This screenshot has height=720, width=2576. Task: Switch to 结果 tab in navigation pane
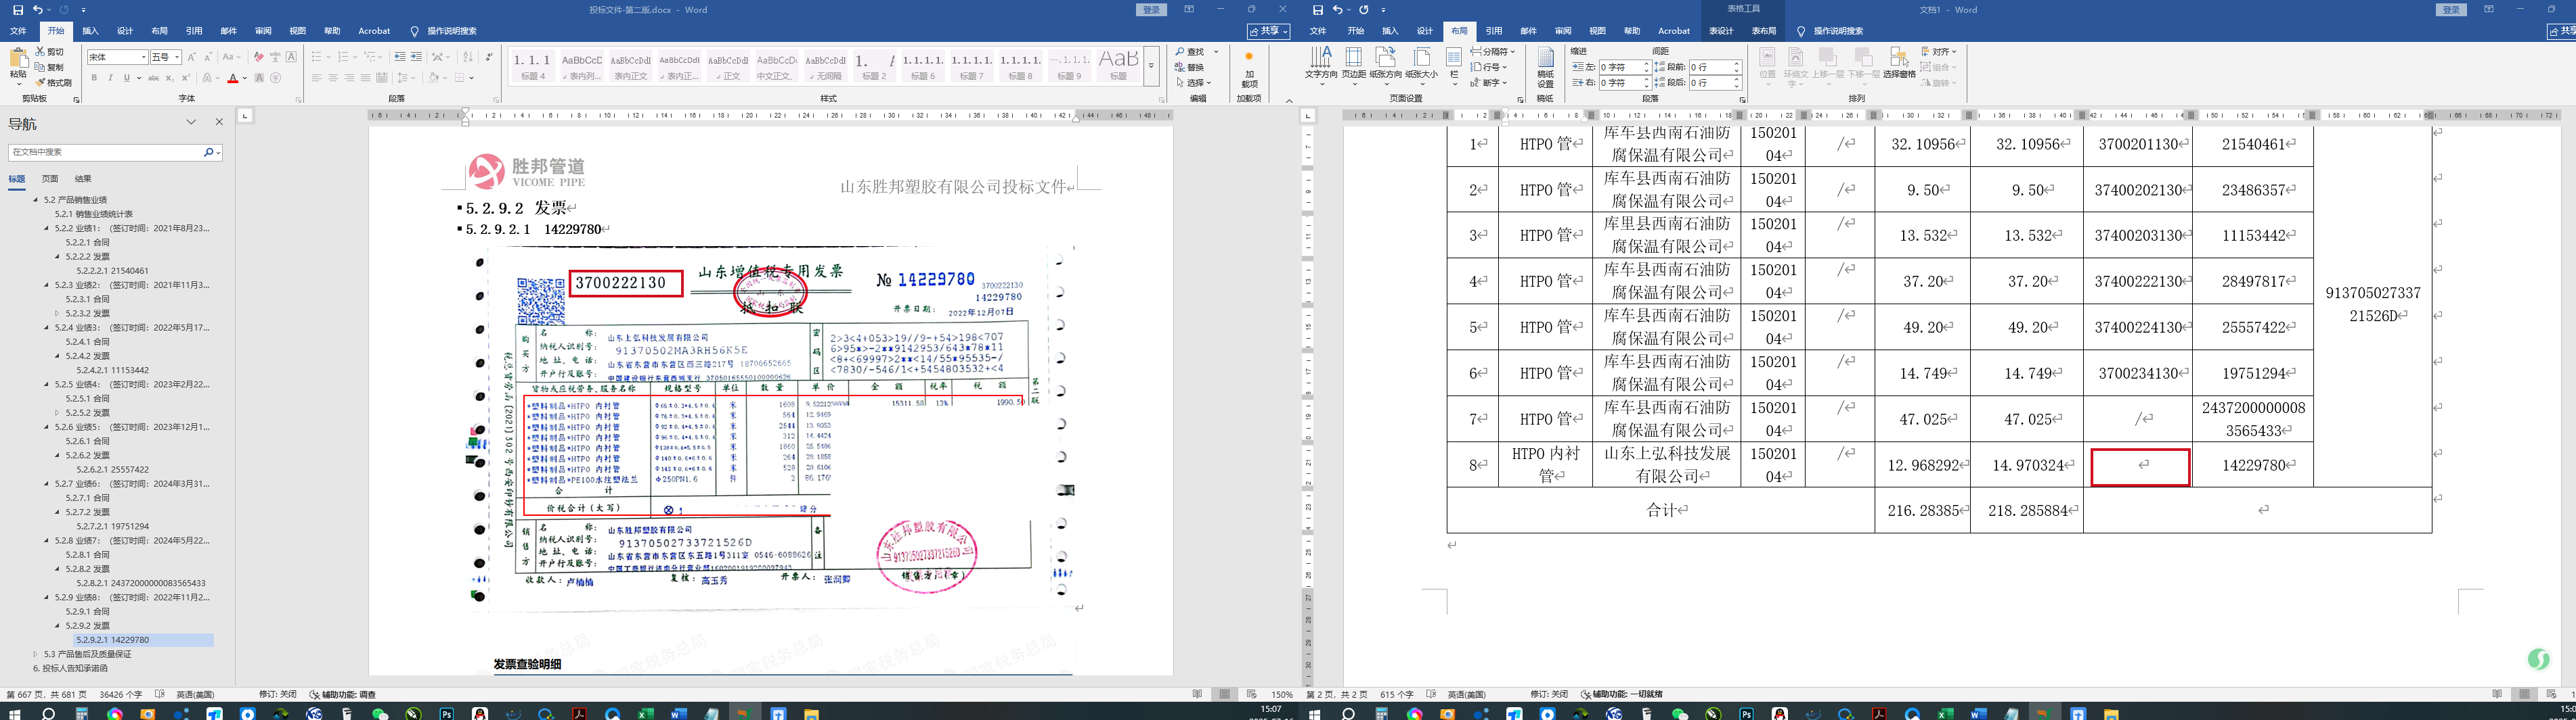pos(83,178)
